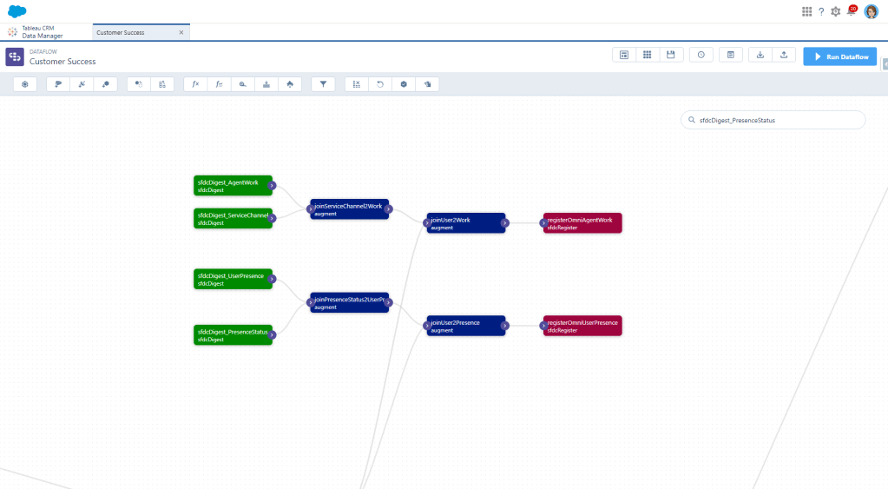Open the dataflow schedule clock icon
This screenshot has height=489, width=888.
click(701, 55)
